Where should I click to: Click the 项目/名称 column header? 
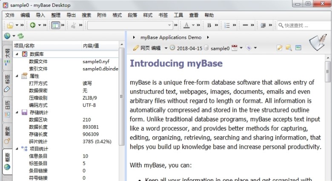point(47,46)
